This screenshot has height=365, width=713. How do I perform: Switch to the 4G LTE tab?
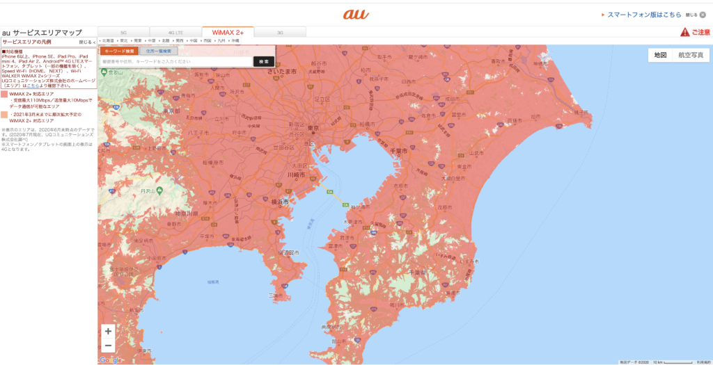[175, 32]
